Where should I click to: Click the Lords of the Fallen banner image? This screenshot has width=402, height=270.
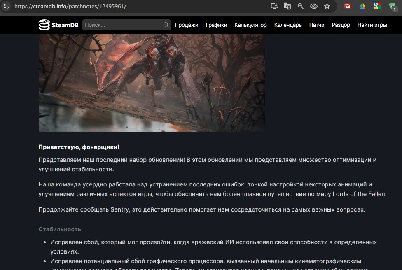[x=152, y=82]
